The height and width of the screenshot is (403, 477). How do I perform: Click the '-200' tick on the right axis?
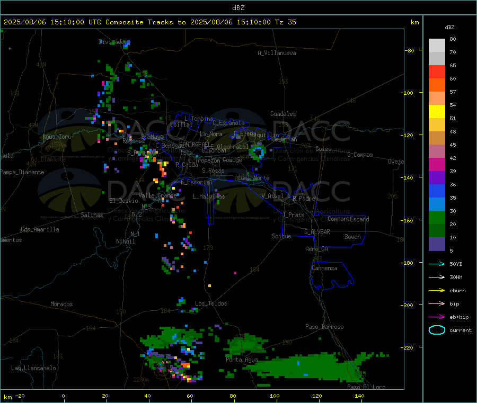[407, 306]
